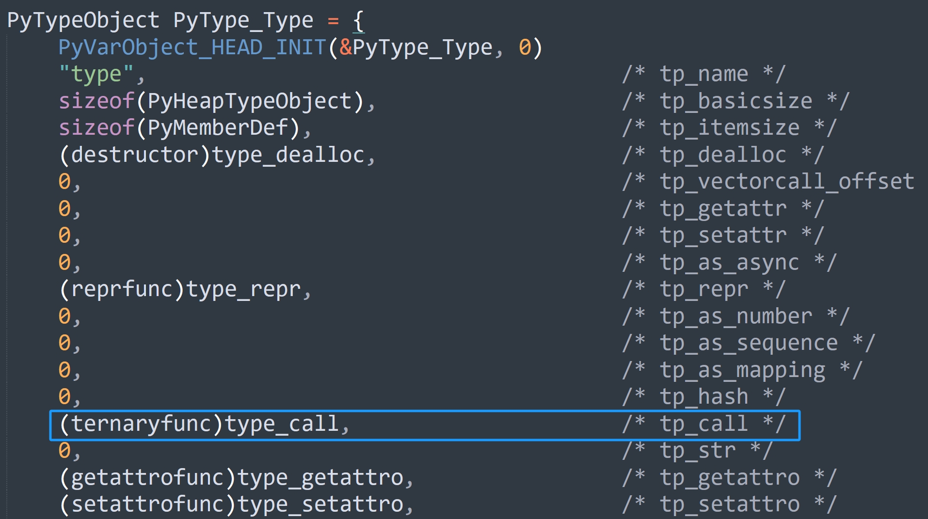Click the &PyType_Type argument
The image size is (928, 519).
pos(416,47)
